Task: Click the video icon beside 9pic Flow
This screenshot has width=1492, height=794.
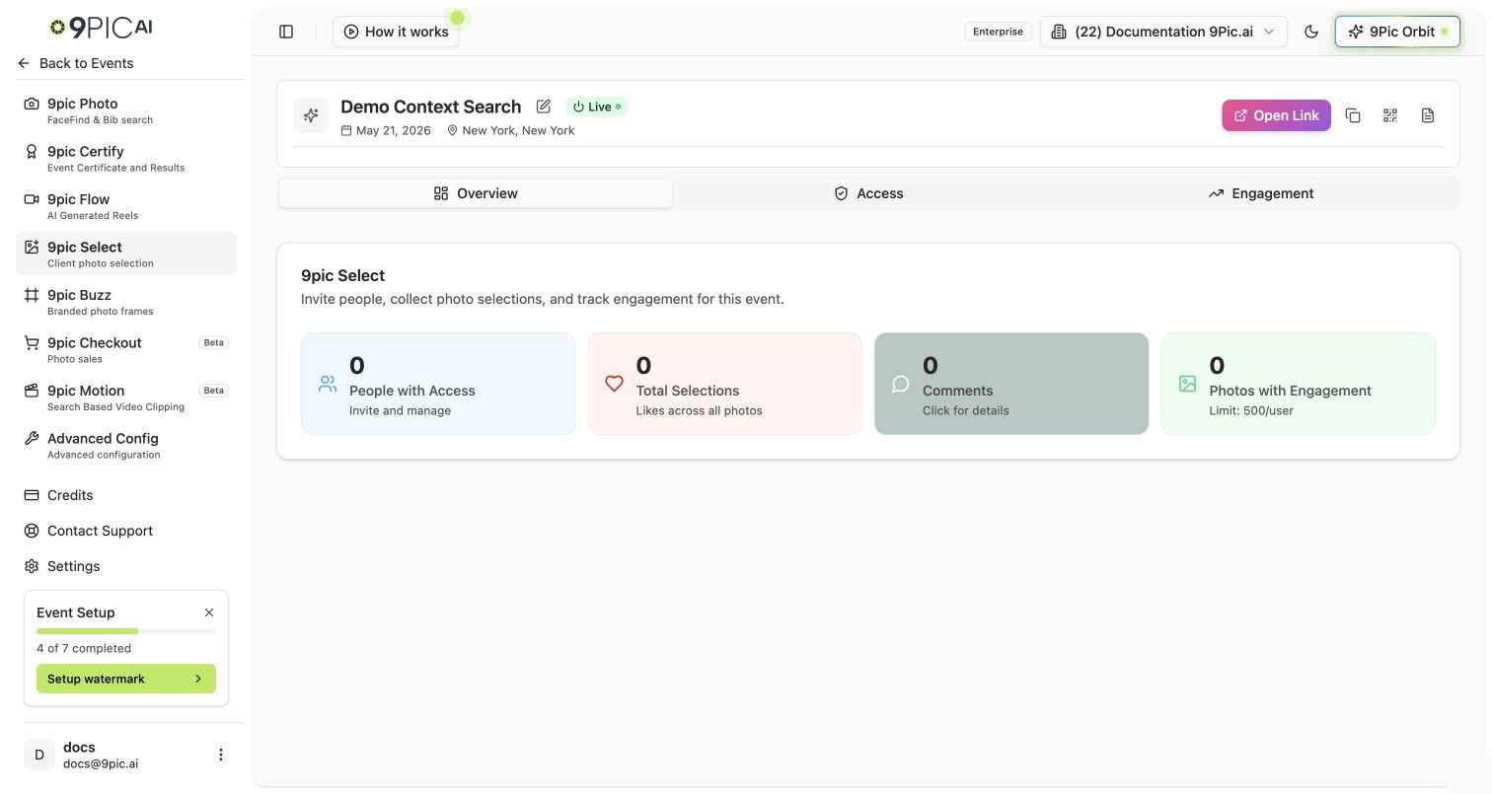Action: (32, 199)
